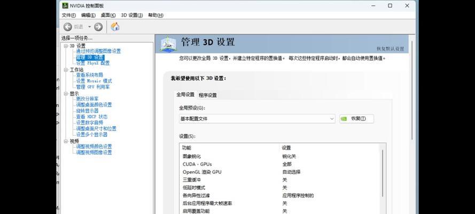Select the 三重缓冲 settings row
Viewport: 475px width, 214px height.
pyautogui.click(x=279, y=180)
